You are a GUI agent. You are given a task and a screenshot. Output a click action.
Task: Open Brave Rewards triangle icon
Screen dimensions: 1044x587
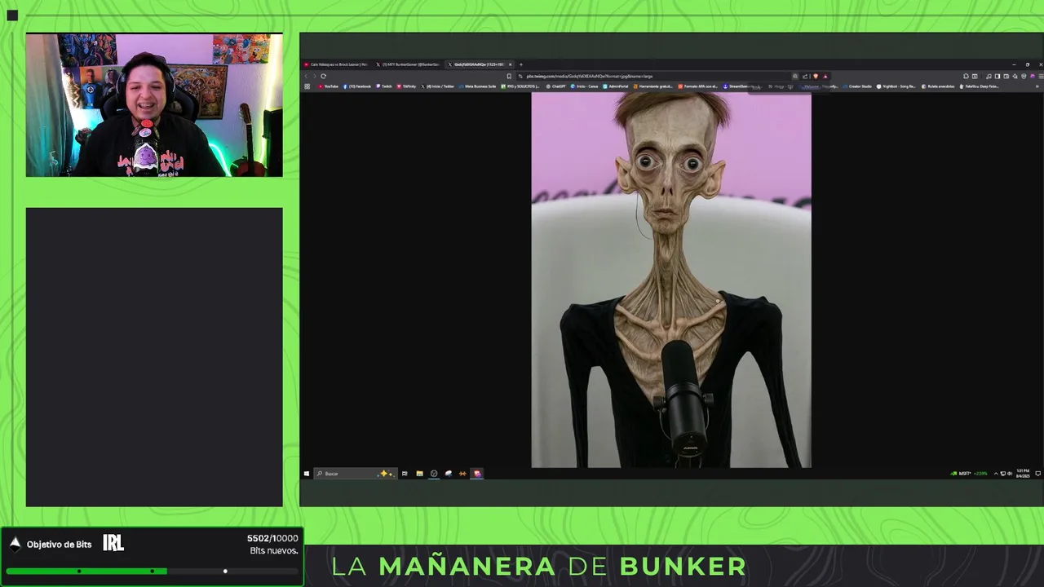click(x=825, y=76)
